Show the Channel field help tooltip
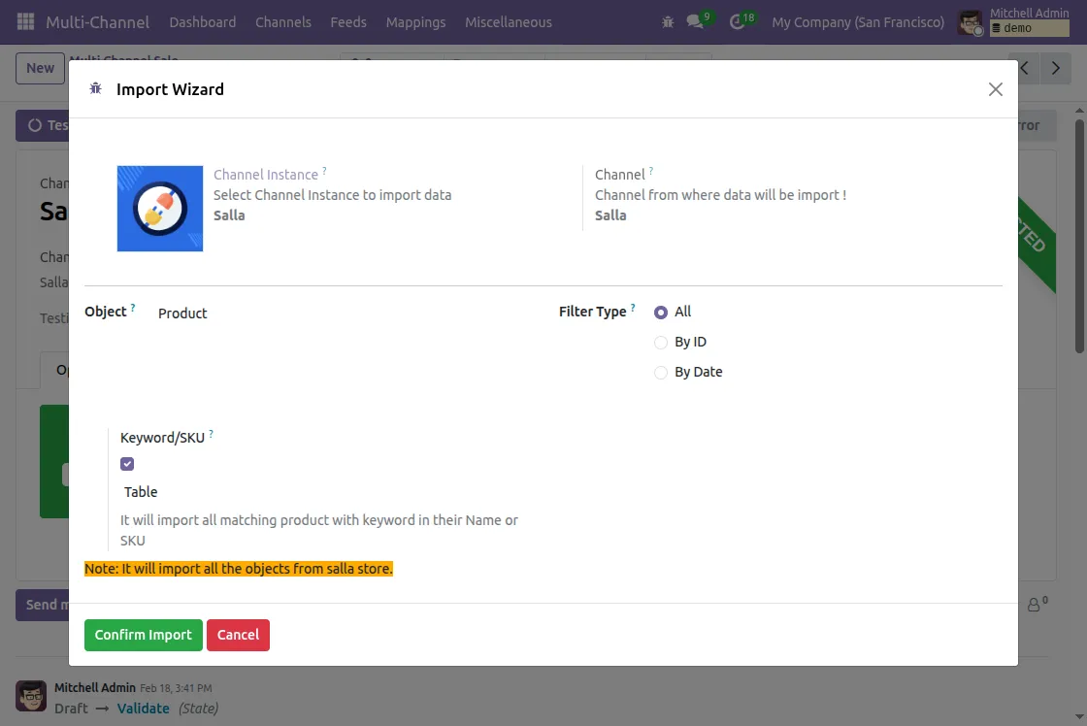 point(651,170)
